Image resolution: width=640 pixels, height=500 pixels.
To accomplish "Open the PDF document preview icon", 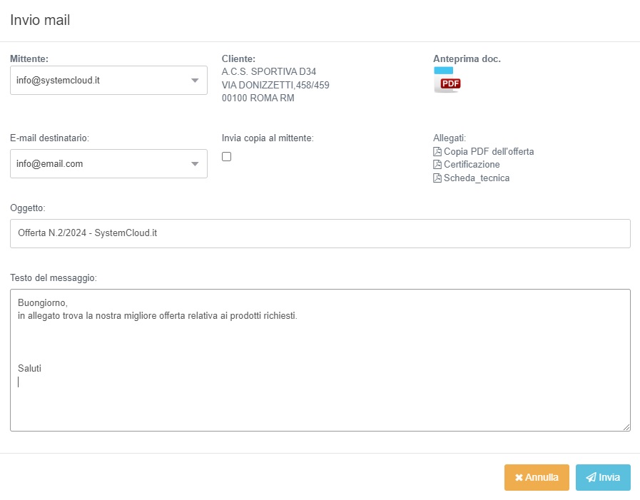I will (x=448, y=81).
